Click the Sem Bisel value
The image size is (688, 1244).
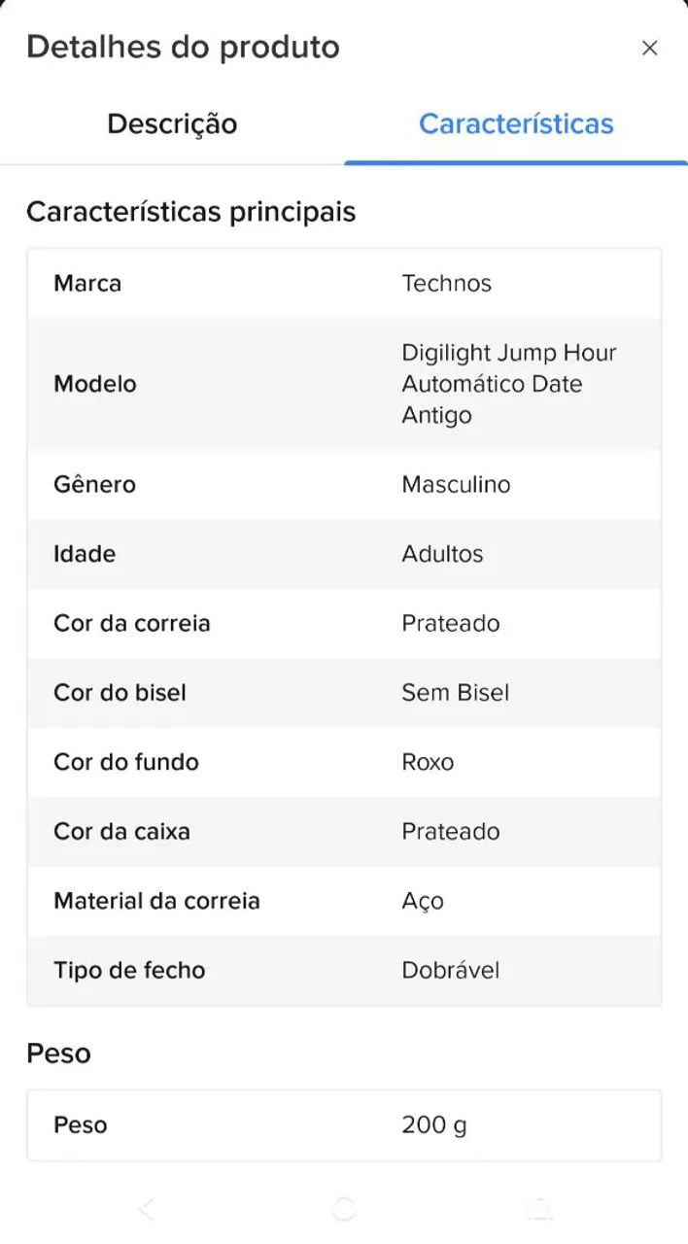pyautogui.click(x=456, y=693)
